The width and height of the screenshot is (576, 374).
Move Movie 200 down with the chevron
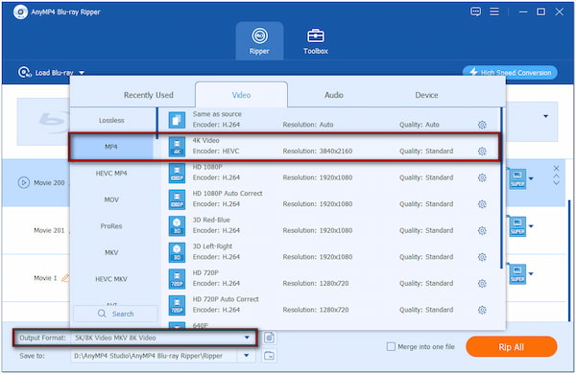[x=556, y=182]
